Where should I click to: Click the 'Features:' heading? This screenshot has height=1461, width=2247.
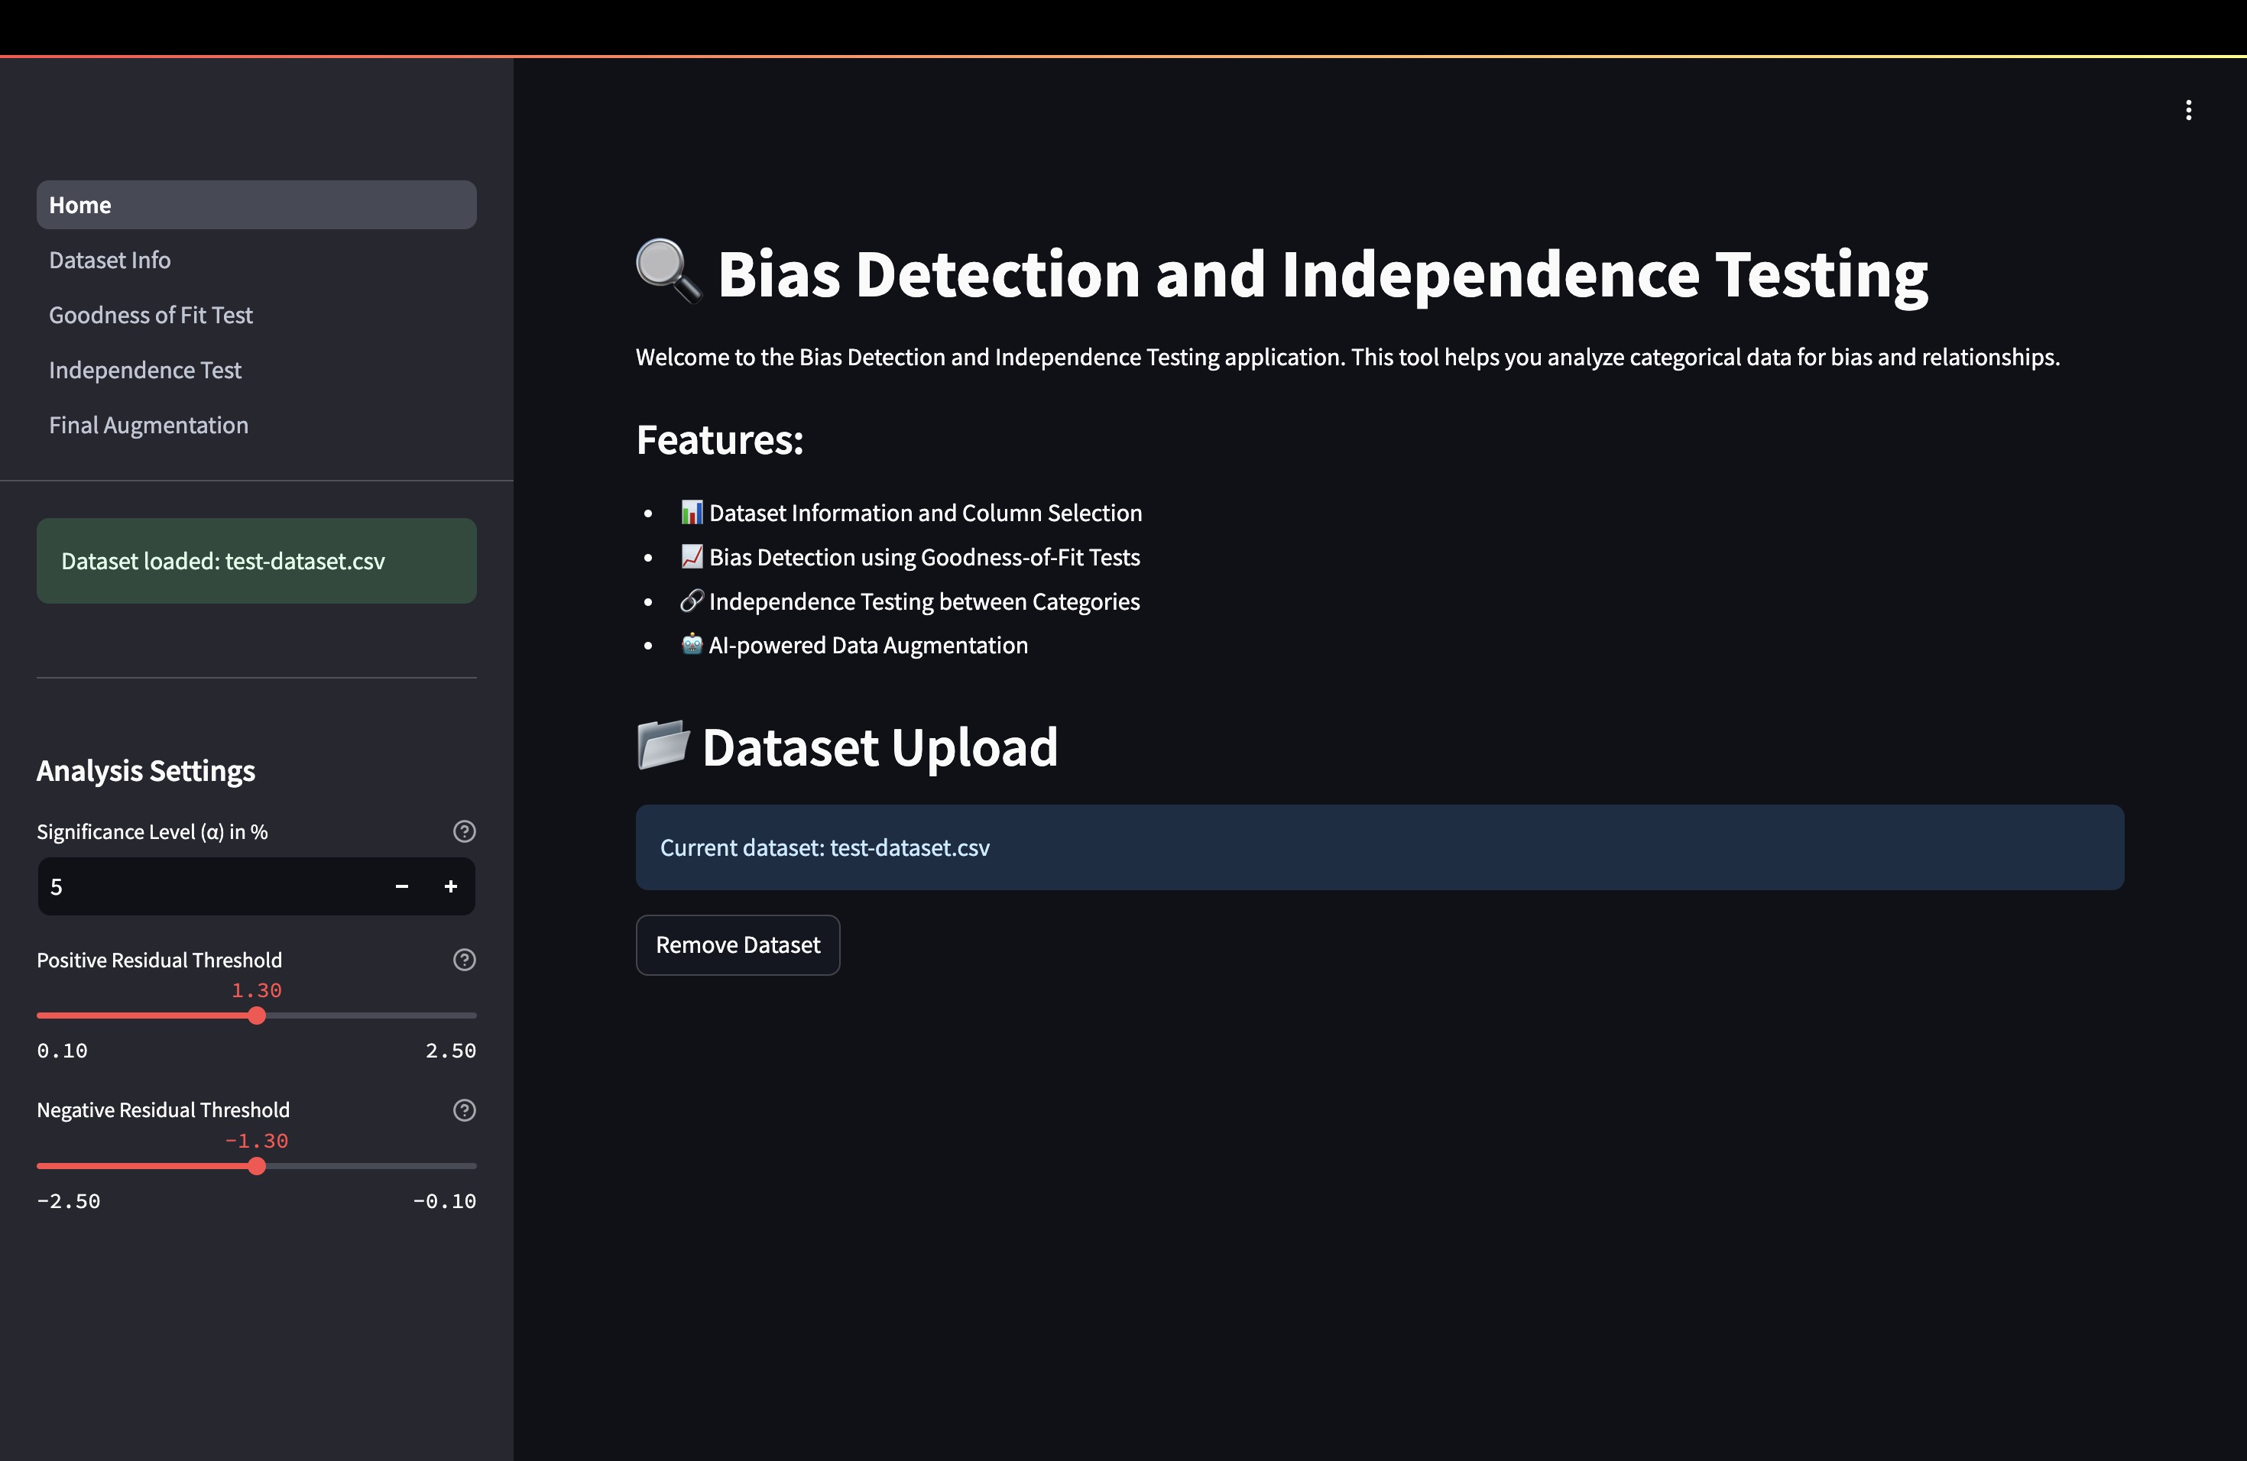point(719,440)
